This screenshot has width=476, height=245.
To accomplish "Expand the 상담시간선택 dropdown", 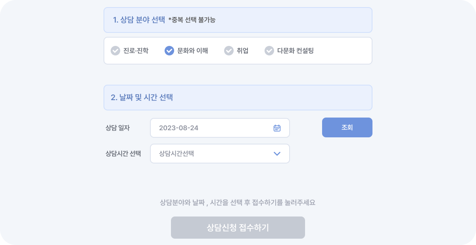I will click(x=220, y=154).
